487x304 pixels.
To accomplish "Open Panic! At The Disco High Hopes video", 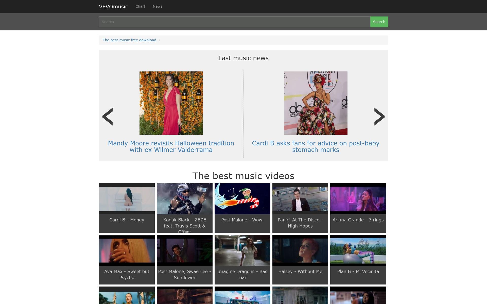I will point(300,208).
